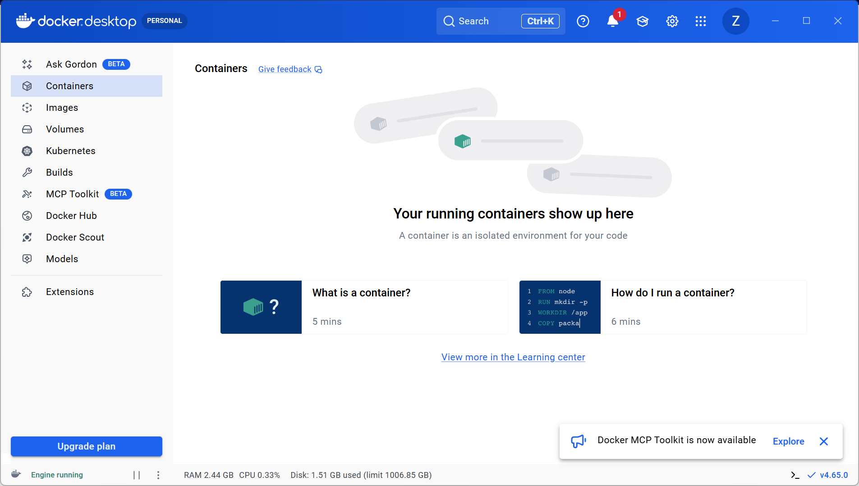This screenshot has height=486, width=859.
Task: Open notifications bell icon
Action: pyautogui.click(x=612, y=21)
